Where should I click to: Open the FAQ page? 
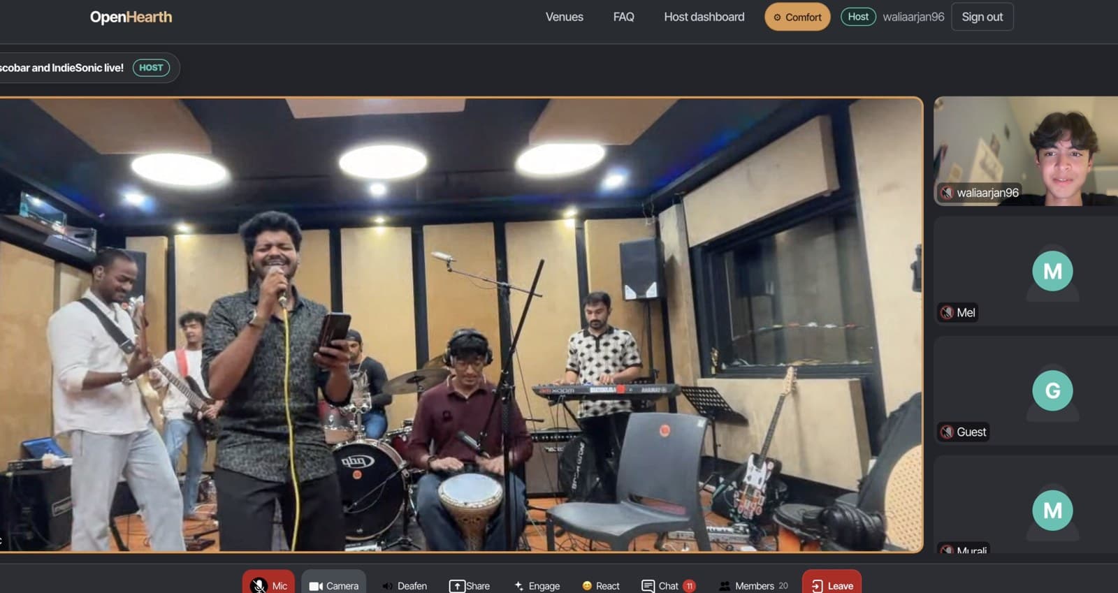623,17
